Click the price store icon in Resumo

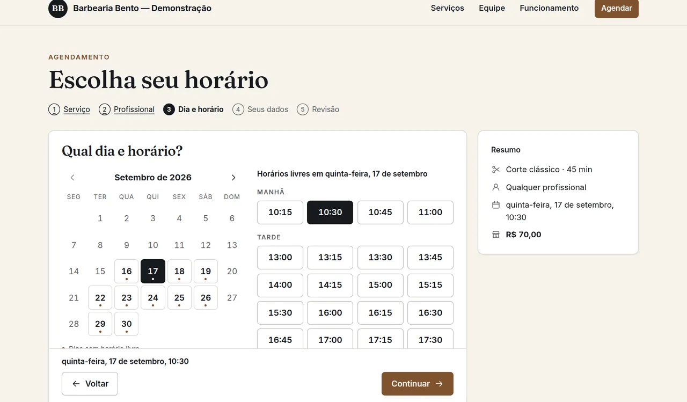(496, 235)
